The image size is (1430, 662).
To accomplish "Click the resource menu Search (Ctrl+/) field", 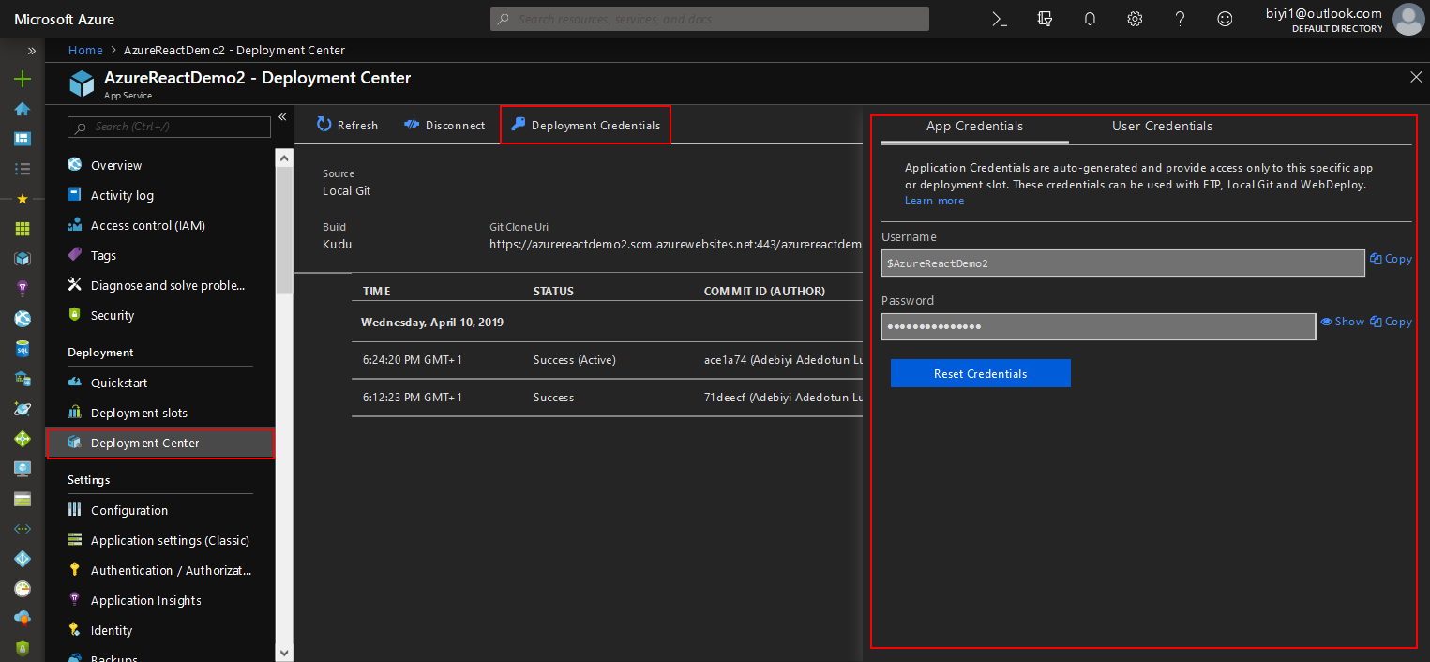I will click(x=170, y=127).
